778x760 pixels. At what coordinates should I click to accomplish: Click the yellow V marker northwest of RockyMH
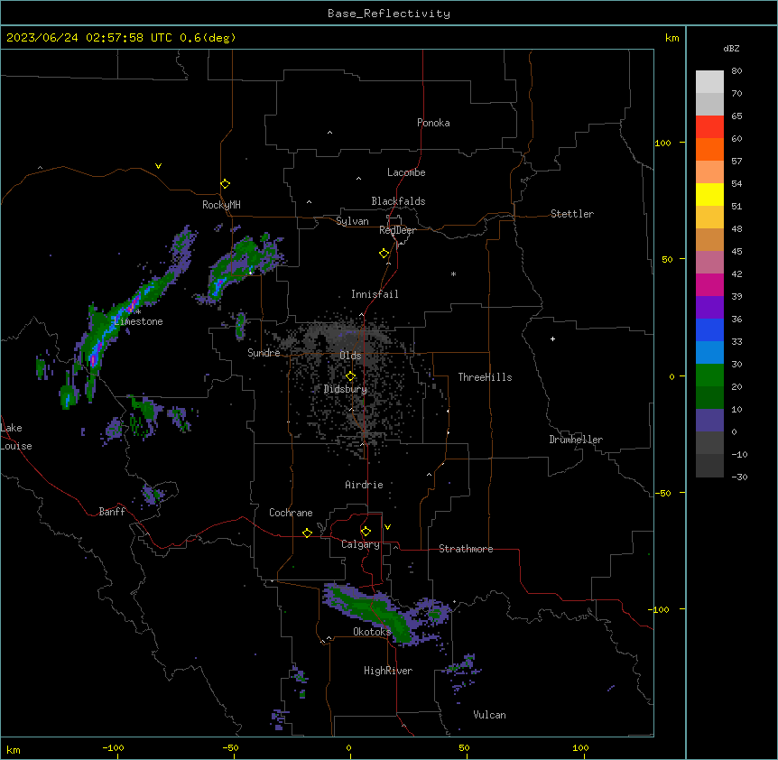(158, 166)
